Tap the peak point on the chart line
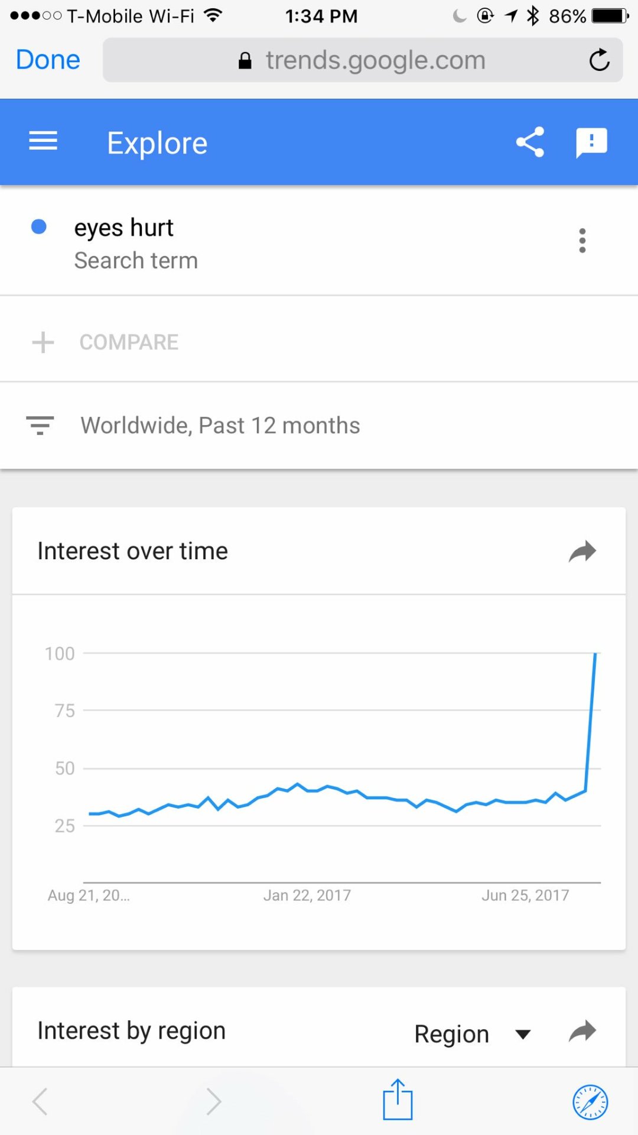Screen dimensions: 638x1135 [595, 654]
